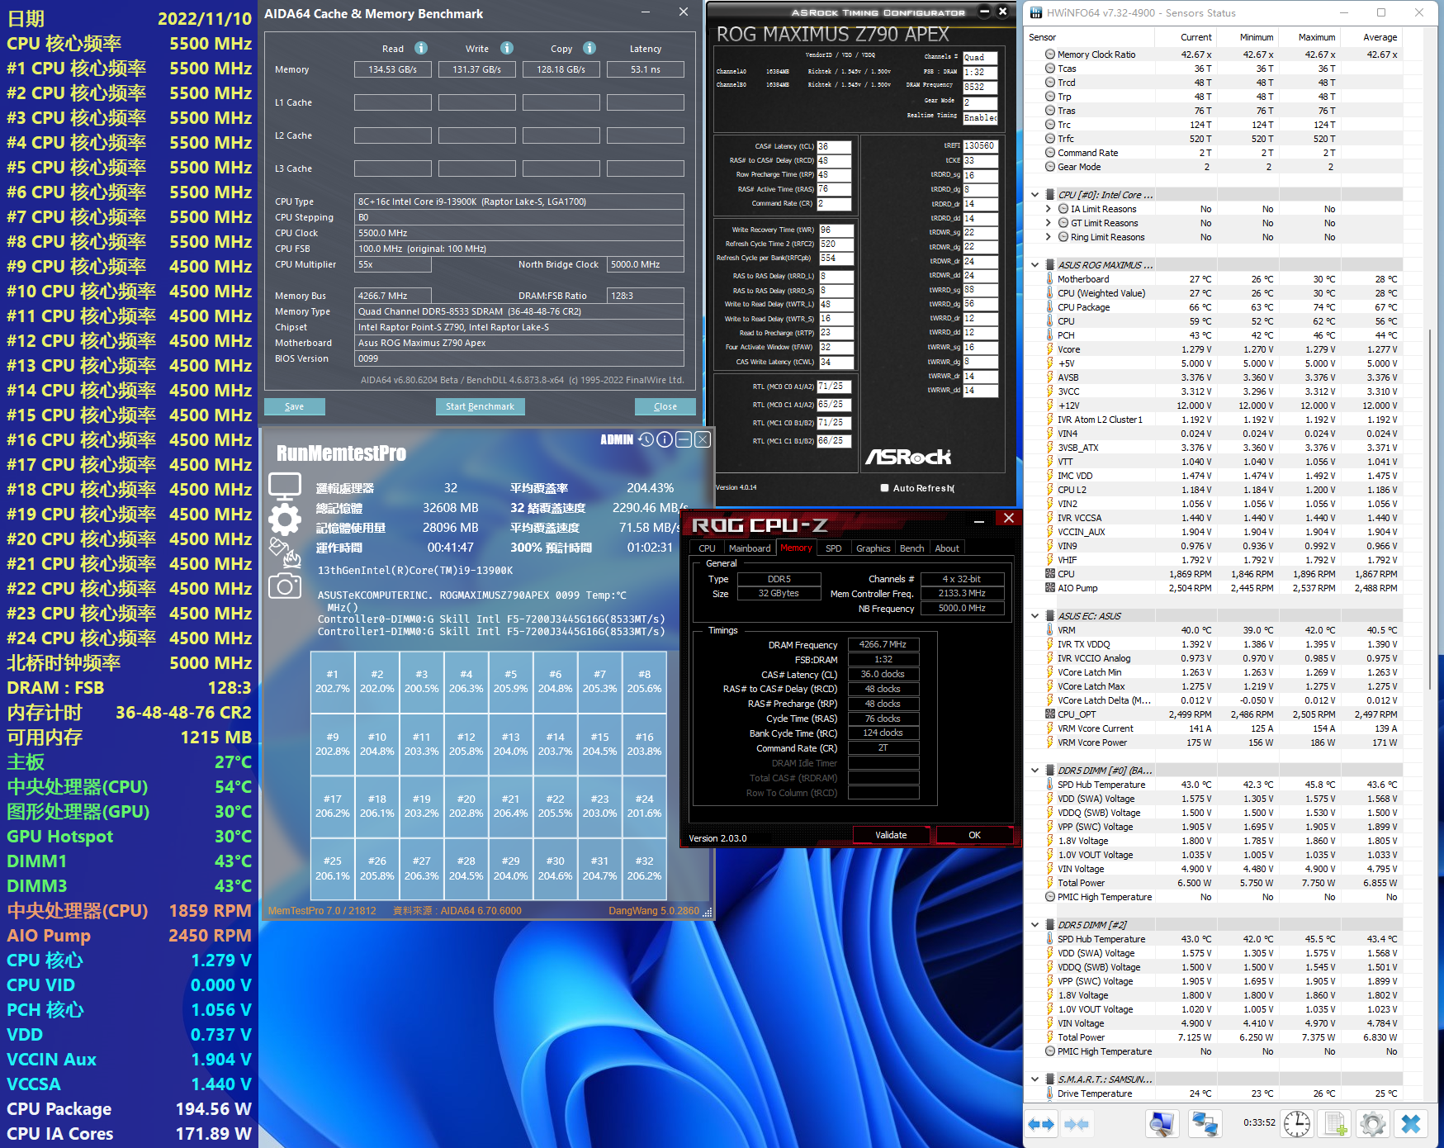The image size is (1444, 1148).
Task: Click tREFI value field in ASRock
Action: click(980, 145)
